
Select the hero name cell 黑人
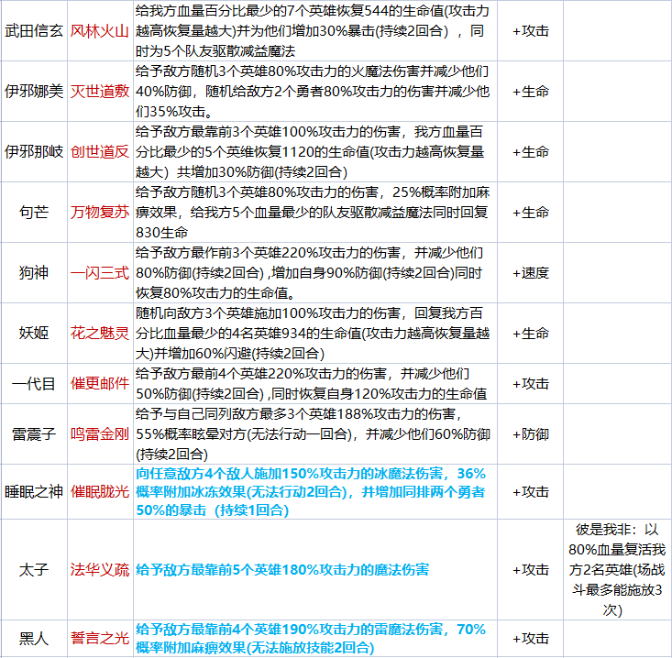pyautogui.click(x=34, y=638)
